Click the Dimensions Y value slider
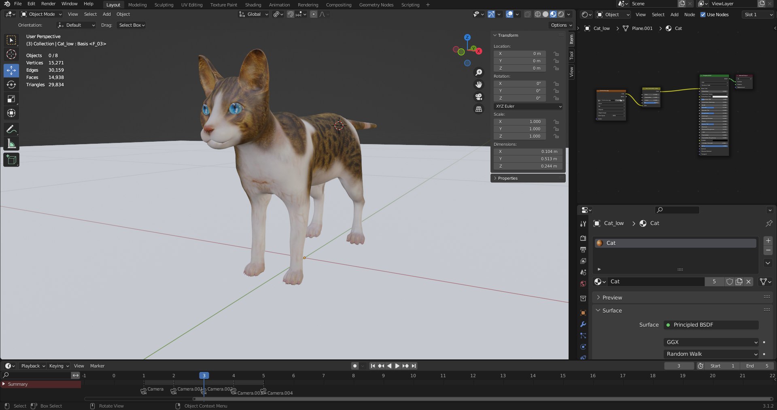This screenshot has width=777, height=410. 528,159
